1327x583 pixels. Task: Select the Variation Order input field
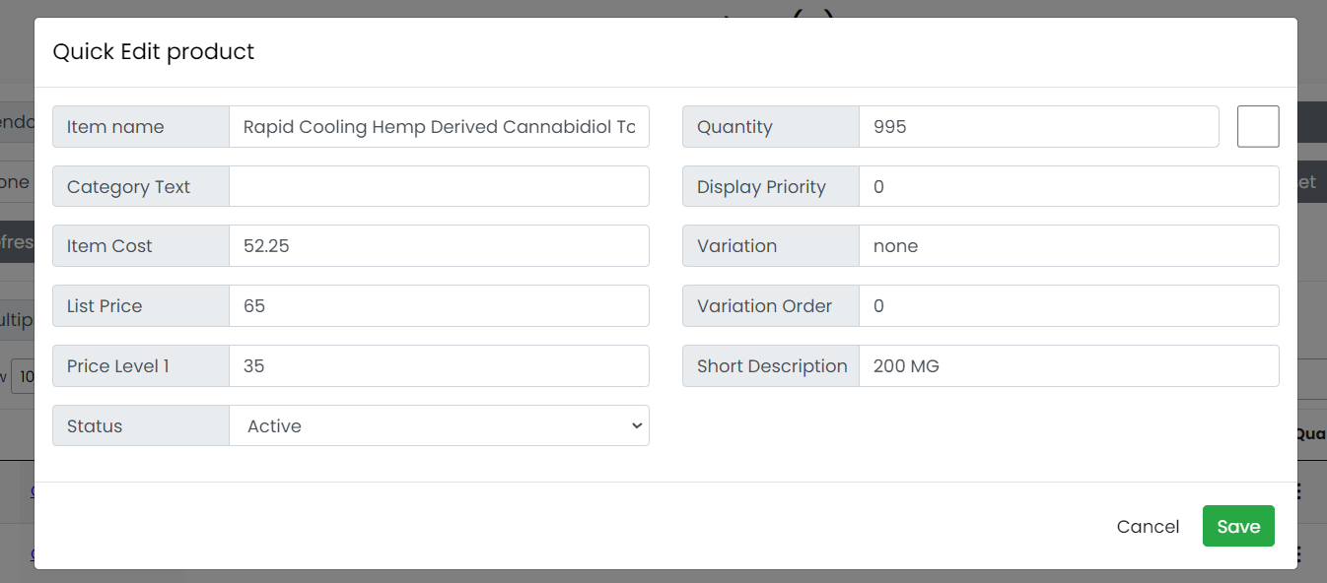click(x=1069, y=306)
